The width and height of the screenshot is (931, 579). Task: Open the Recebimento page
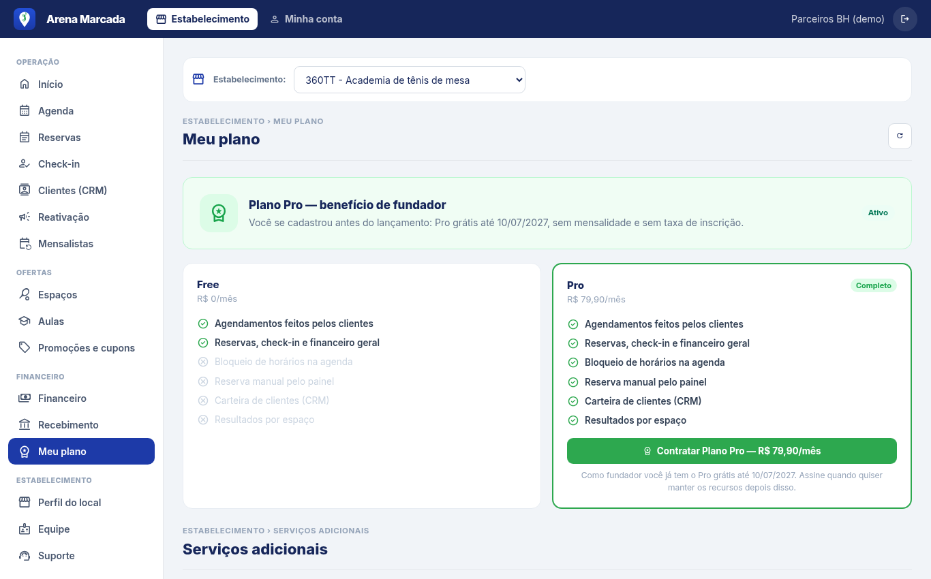tap(81, 425)
